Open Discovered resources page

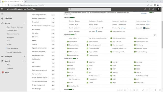click(x=13, y=34)
